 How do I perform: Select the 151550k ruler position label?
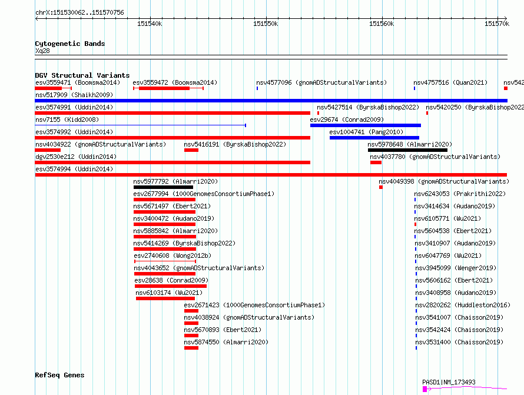tap(266, 24)
